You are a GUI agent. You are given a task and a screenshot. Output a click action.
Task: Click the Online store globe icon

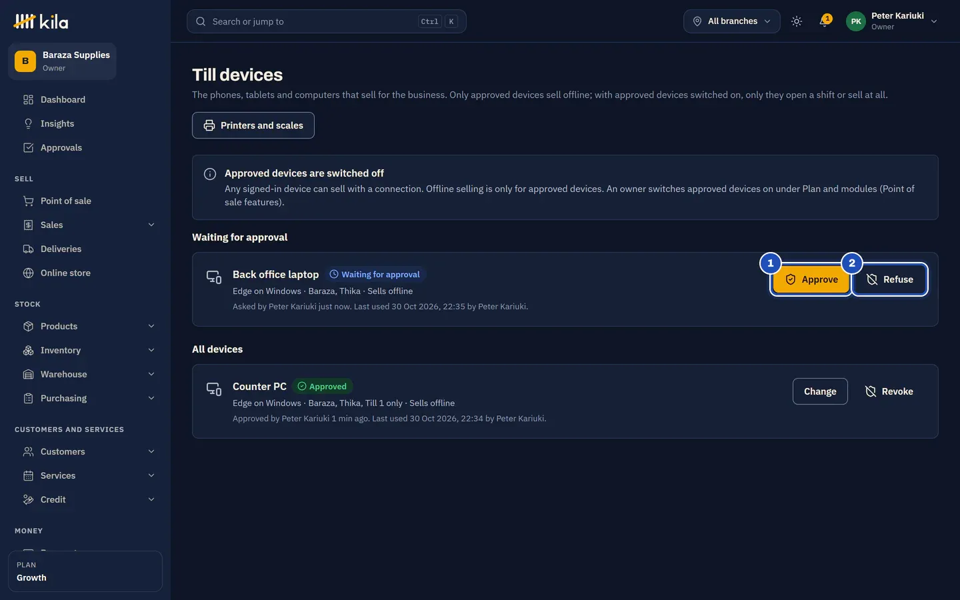pyautogui.click(x=28, y=273)
